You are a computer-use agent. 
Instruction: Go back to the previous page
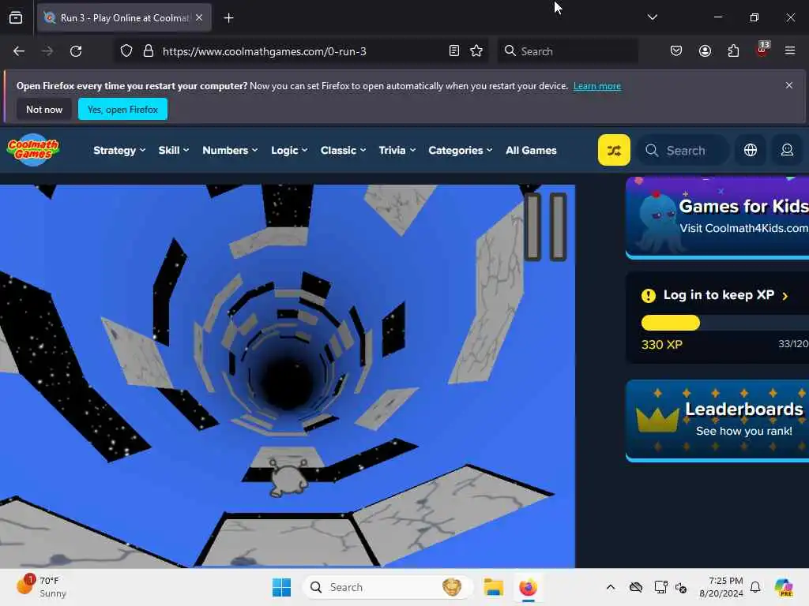point(19,51)
